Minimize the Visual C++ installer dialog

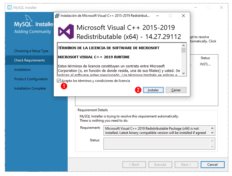(158, 16)
